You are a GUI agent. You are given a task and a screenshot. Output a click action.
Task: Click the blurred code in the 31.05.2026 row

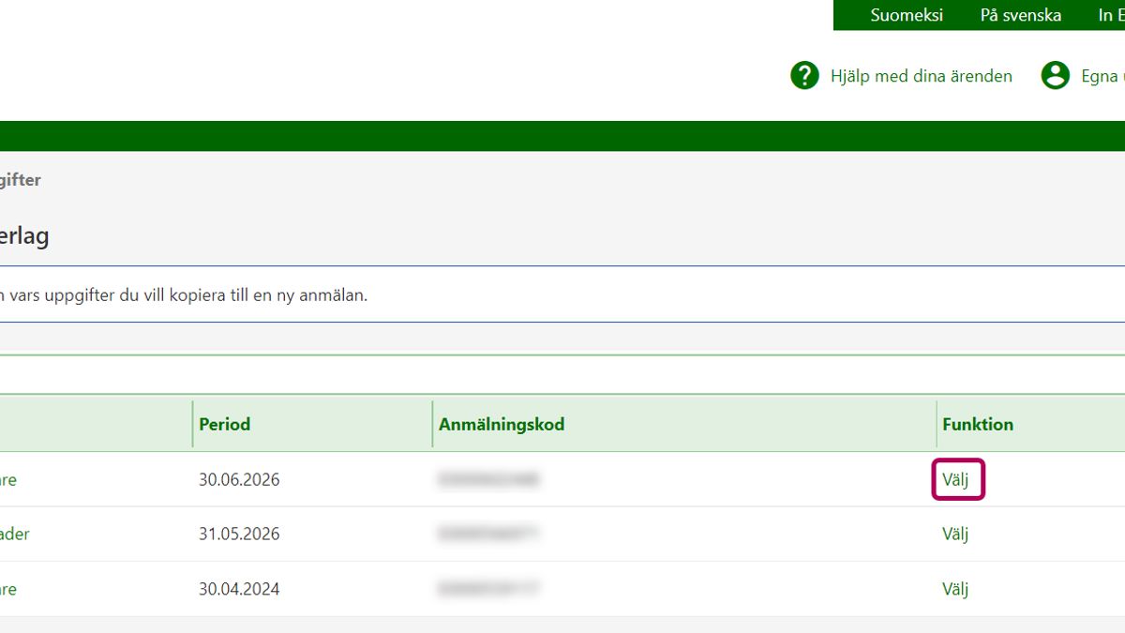tap(488, 534)
